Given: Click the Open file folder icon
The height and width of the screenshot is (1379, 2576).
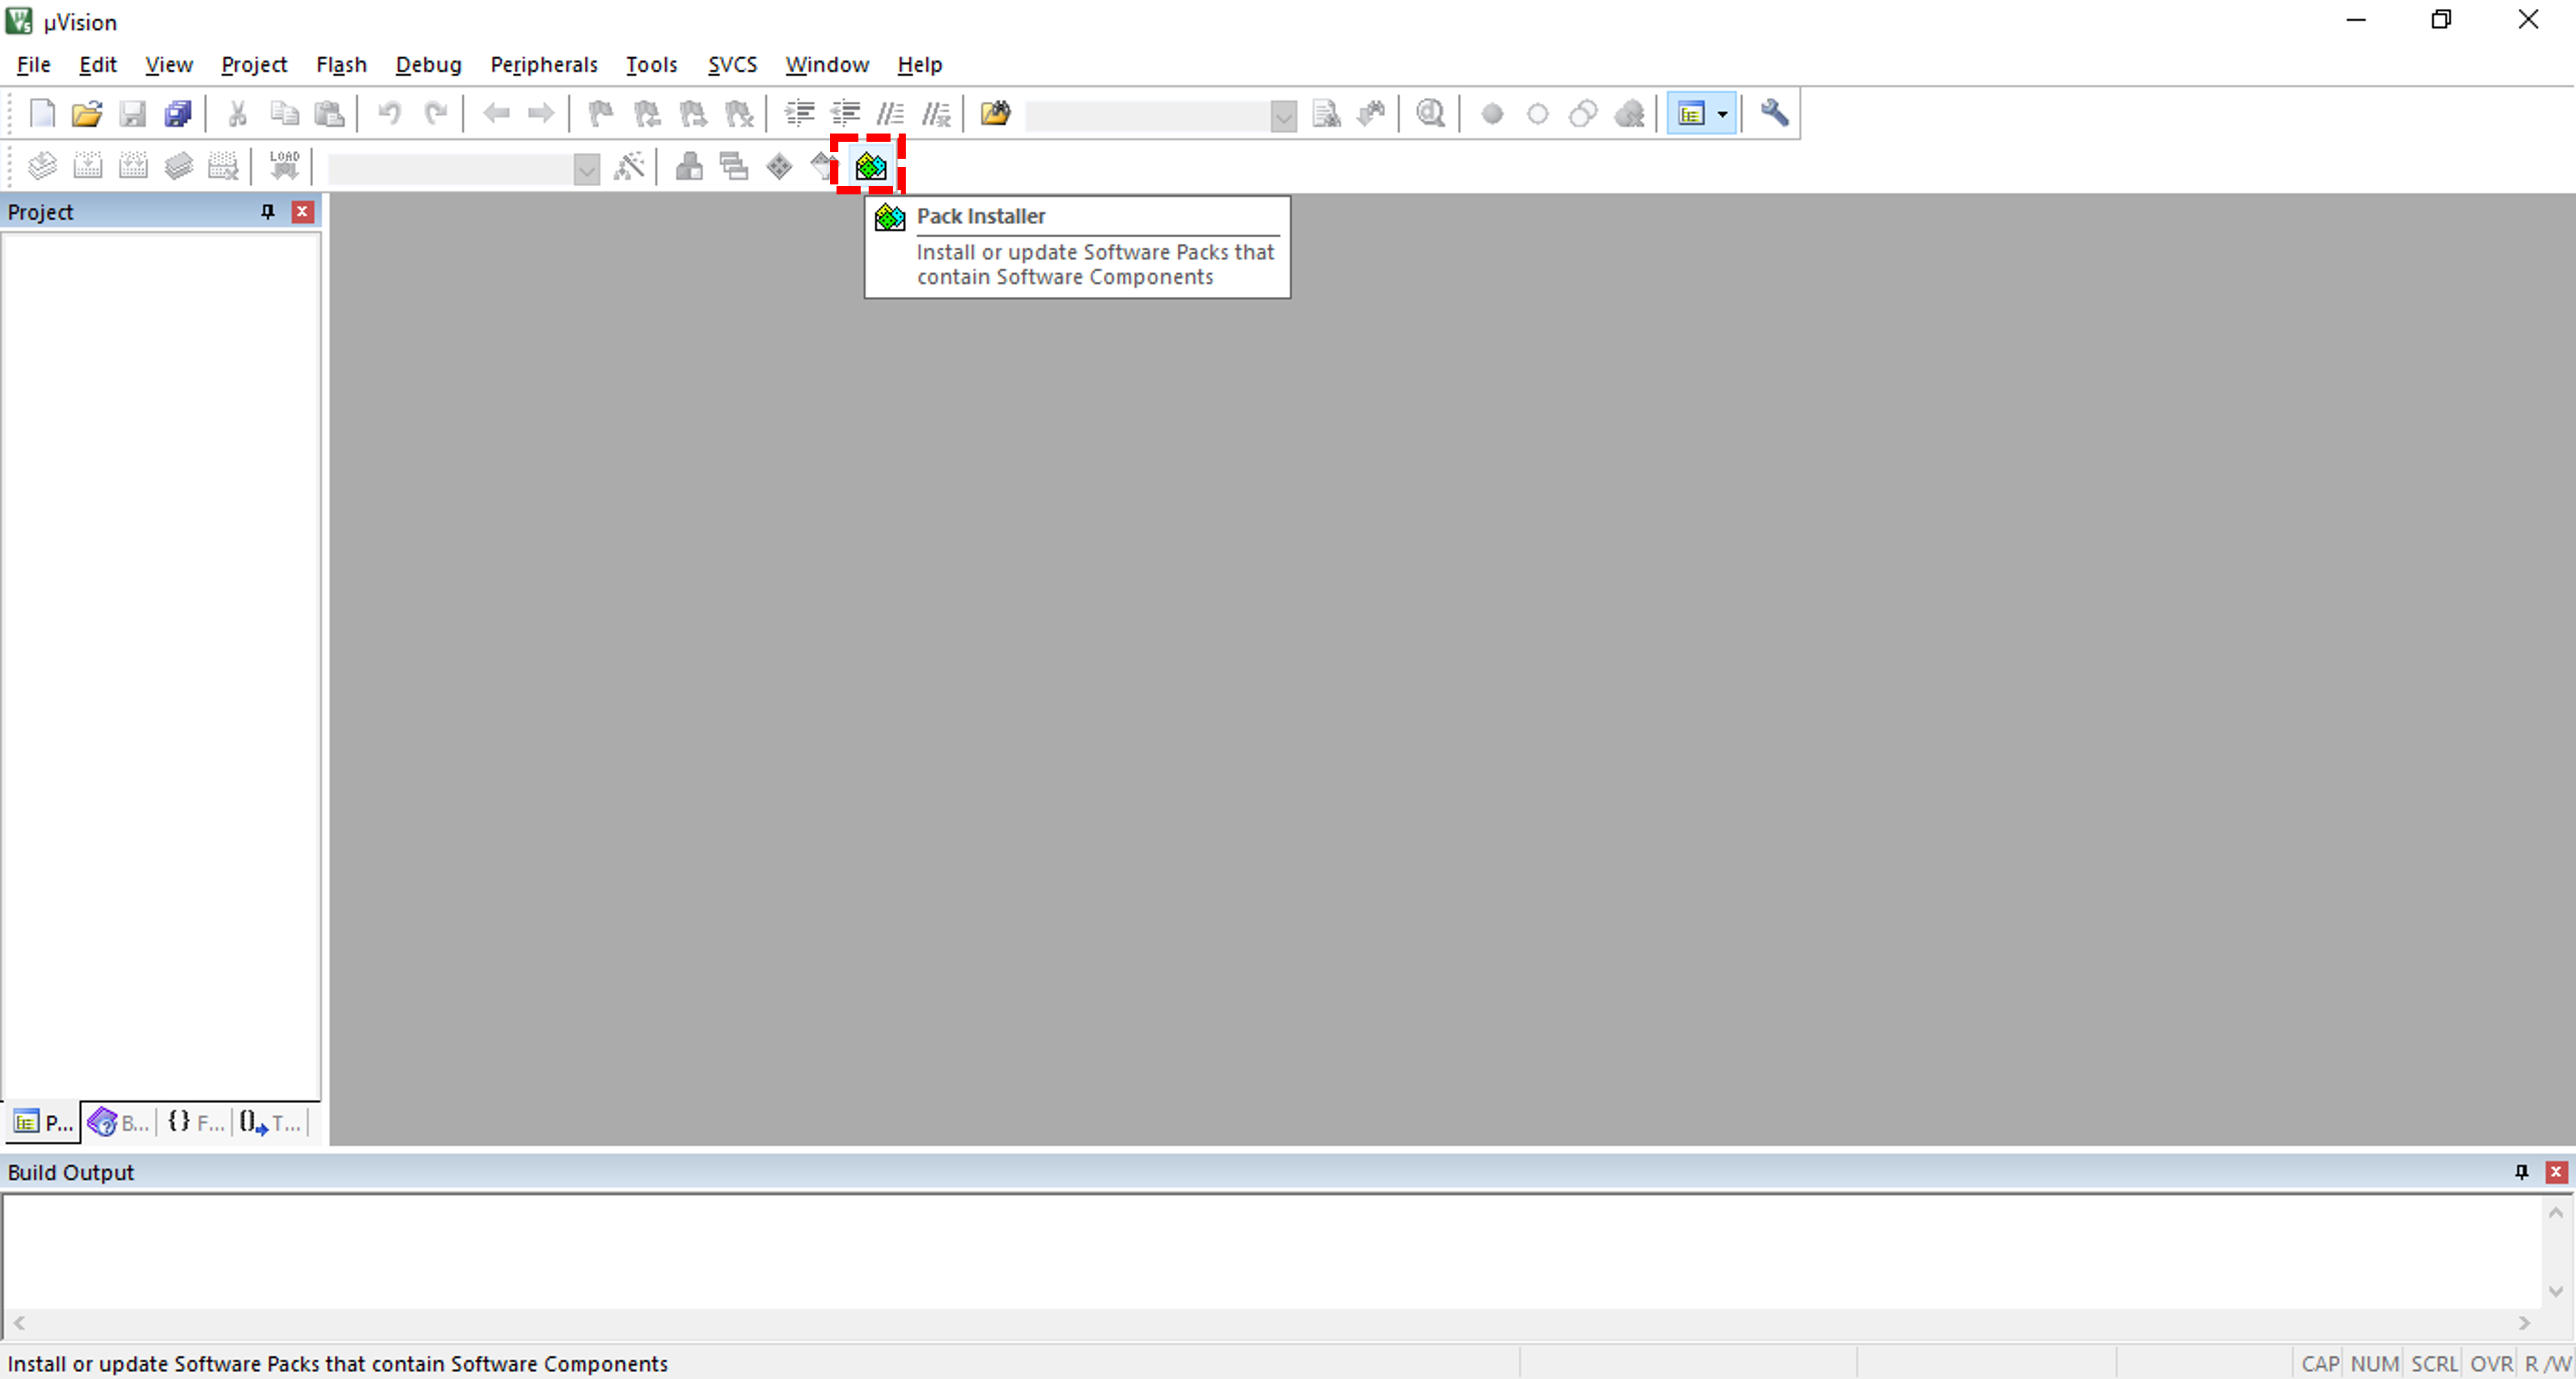Looking at the screenshot, I should click(x=87, y=114).
